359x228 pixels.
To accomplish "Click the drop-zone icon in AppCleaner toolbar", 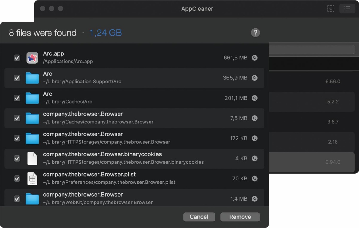I will 331,9.
